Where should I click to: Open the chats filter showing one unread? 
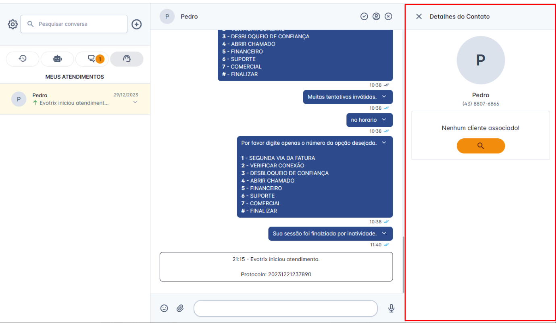click(x=92, y=59)
